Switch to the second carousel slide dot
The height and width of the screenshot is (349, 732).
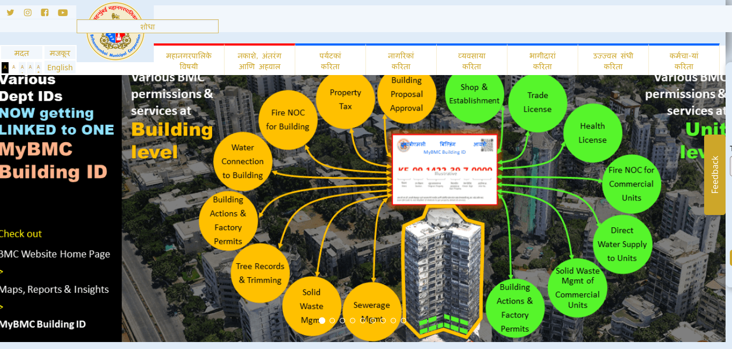click(332, 321)
